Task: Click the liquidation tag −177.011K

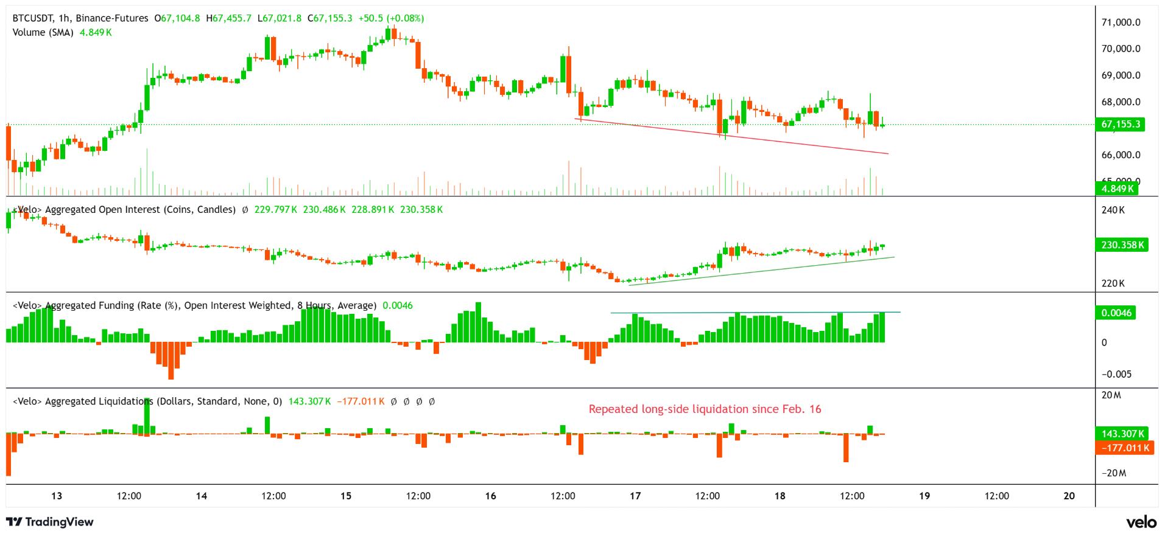Action: click(x=1124, y=448)
